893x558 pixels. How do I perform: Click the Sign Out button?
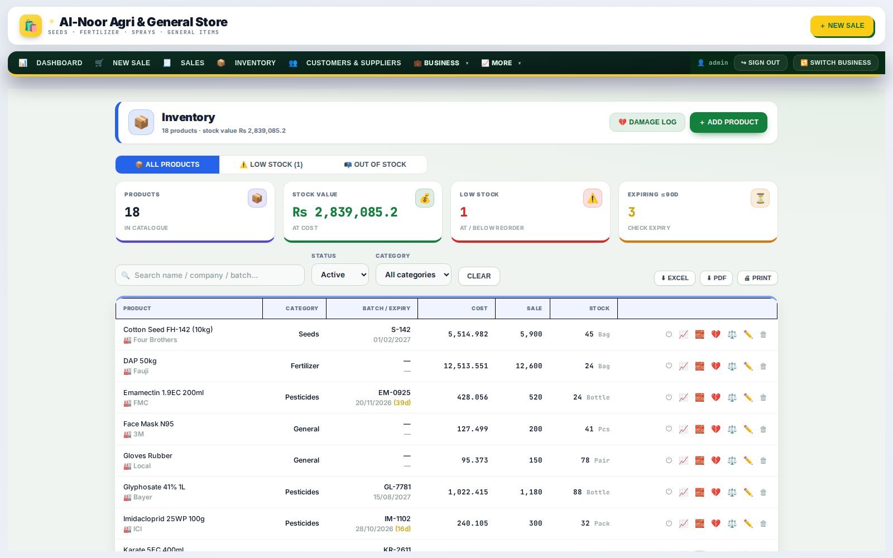[x=761, y=62]
